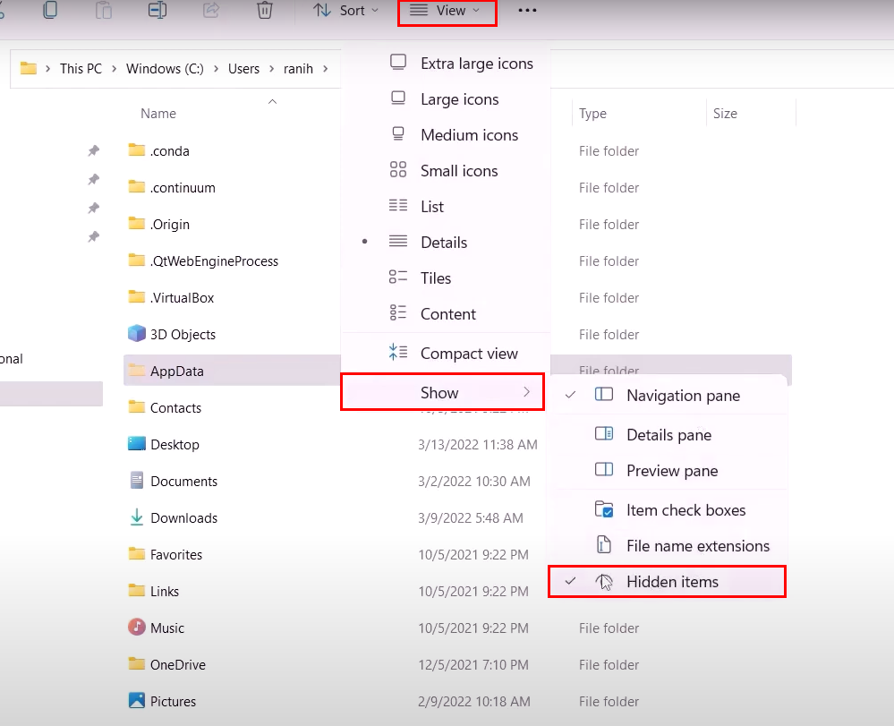Click the Paste icon in the toolbar

click(x=104, y=11)
